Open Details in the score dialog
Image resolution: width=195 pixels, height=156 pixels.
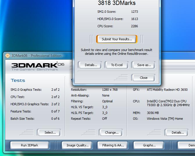click(90, 65)
